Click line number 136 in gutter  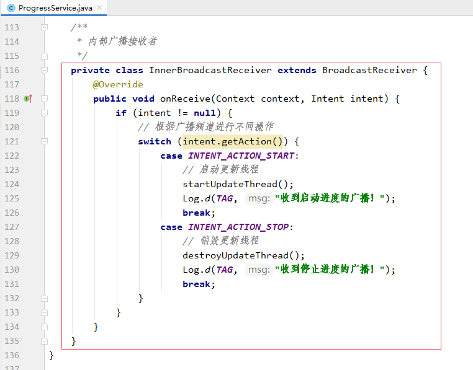pyautogui.click(x=12, y=355)
